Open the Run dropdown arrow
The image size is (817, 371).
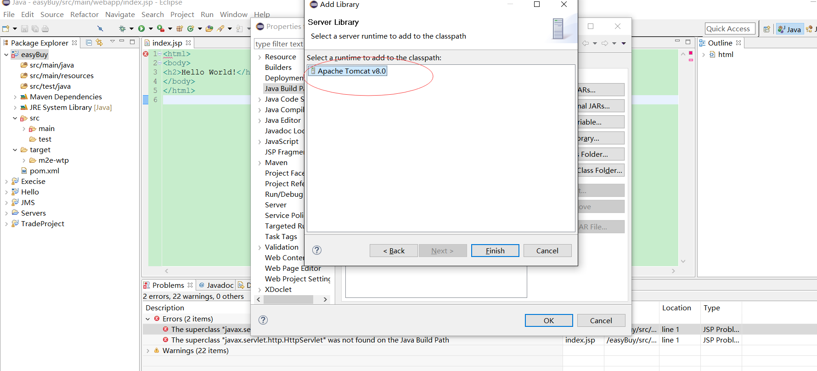[x=151, y=29]
